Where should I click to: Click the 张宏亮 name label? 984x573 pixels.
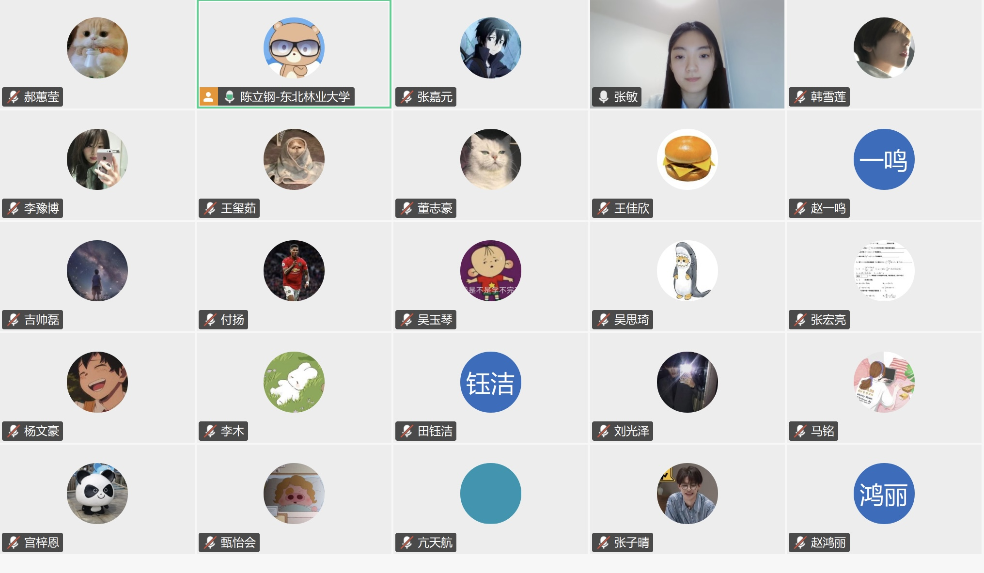tap(828, 320)
